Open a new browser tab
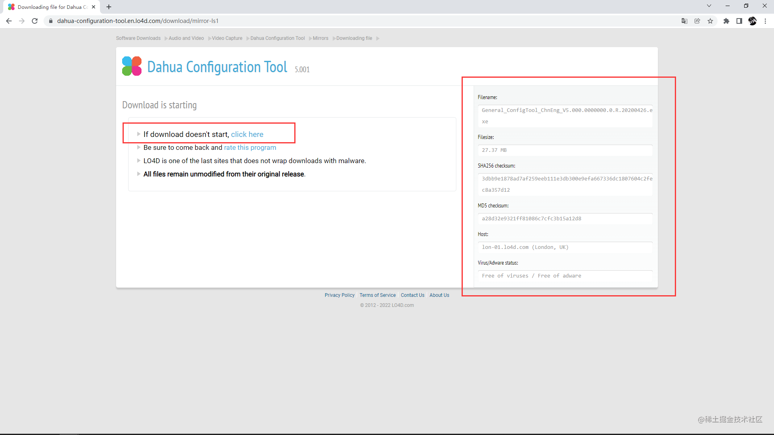Viewport: 774px width, 435px height. (109, 7)
